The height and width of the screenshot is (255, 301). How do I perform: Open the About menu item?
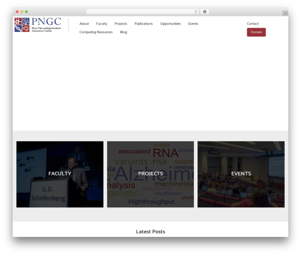click(x=84, y=24)
